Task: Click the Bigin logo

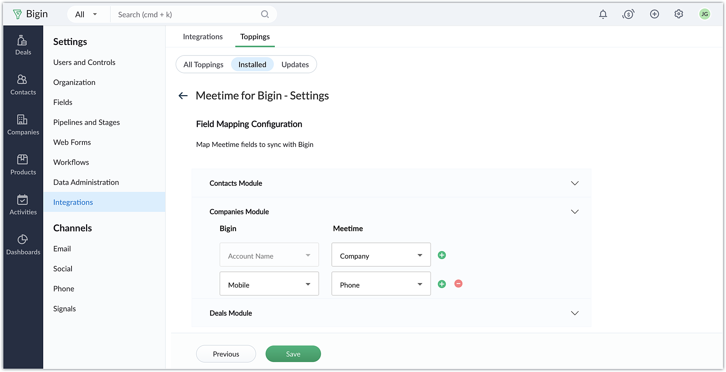Action: click(30, 14)
